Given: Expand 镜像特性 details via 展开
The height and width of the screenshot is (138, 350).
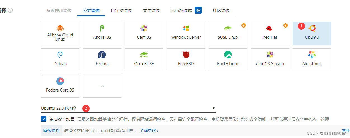Looking at the screenshot, I should coord(346,130).
